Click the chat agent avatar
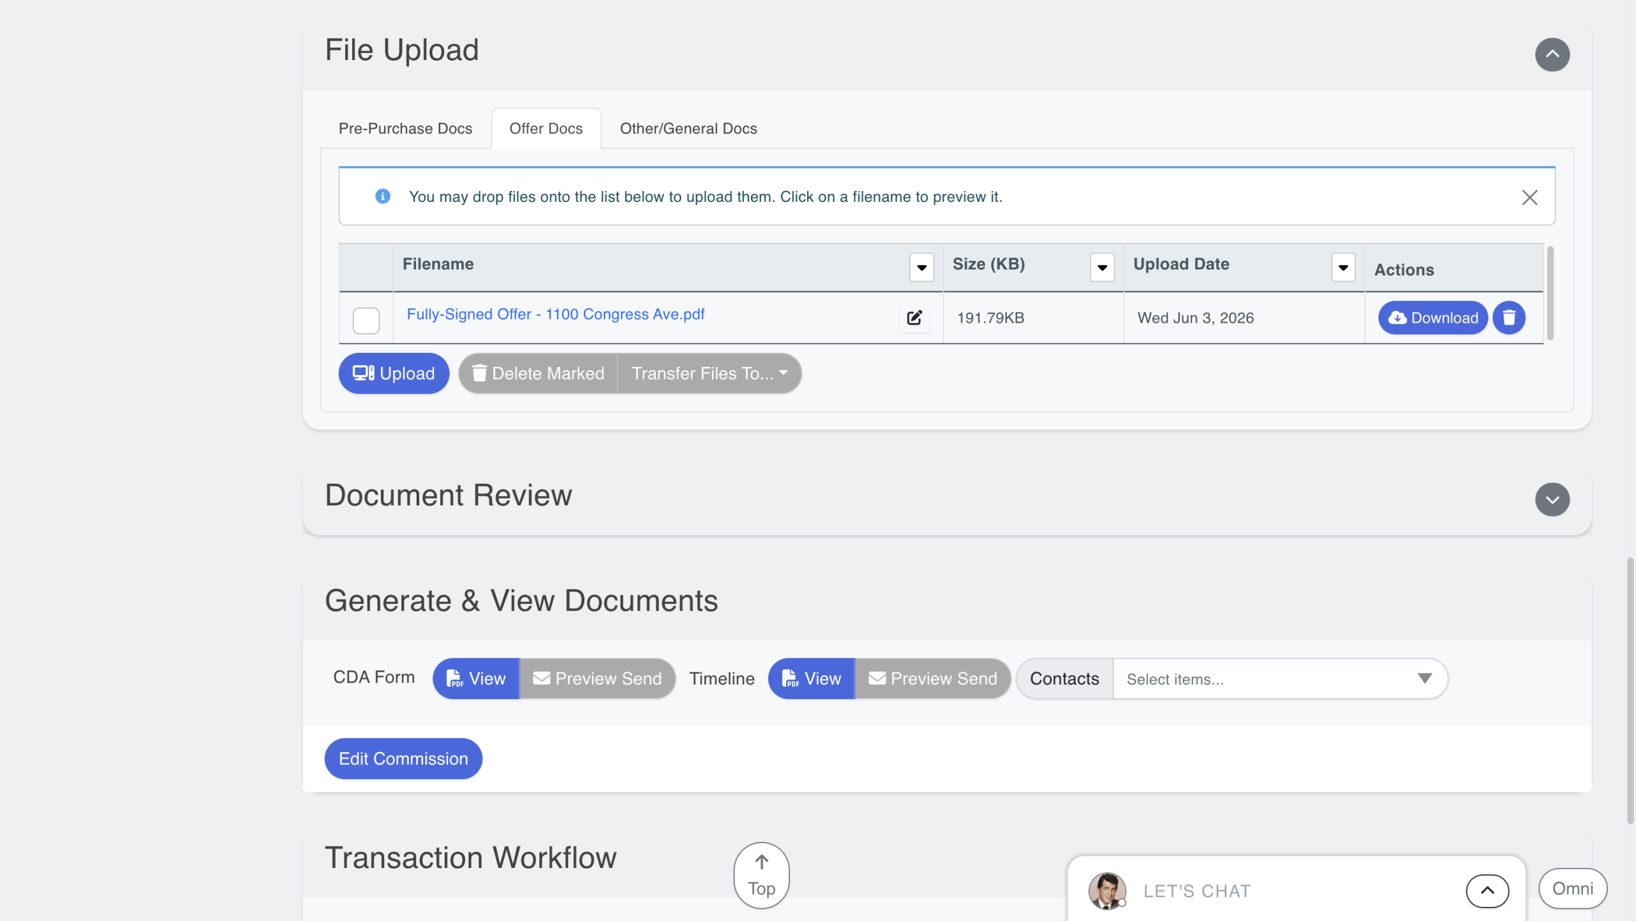 tap(1107, 890)
